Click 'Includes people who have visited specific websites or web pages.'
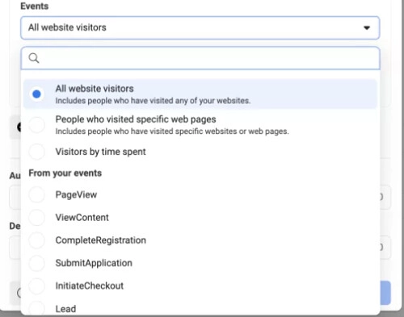Screen dimensions: 404x317 pyautogui.click(x=172, y=131)
